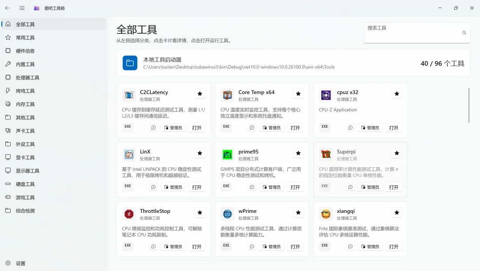Open 其他工具 category
This screenshot has width=480, height=271.
[x=54, y=118]
